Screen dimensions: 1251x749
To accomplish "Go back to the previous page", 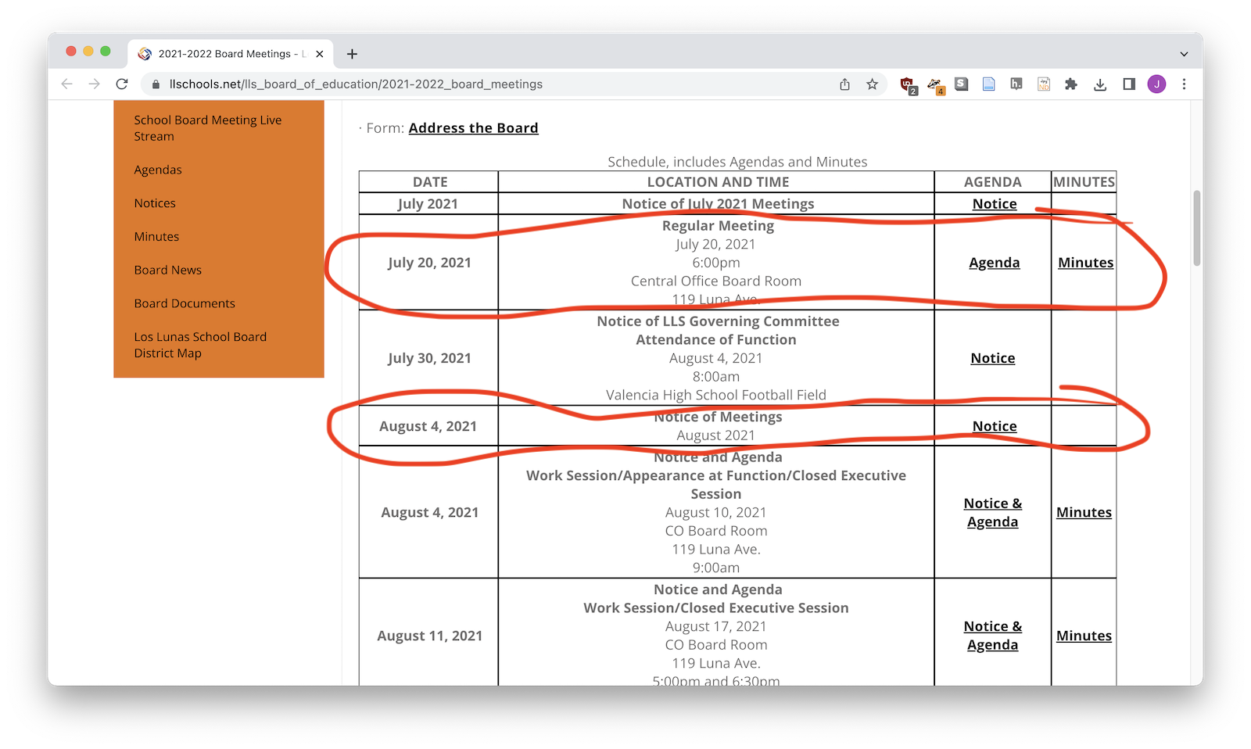I will tap(67, 84).
